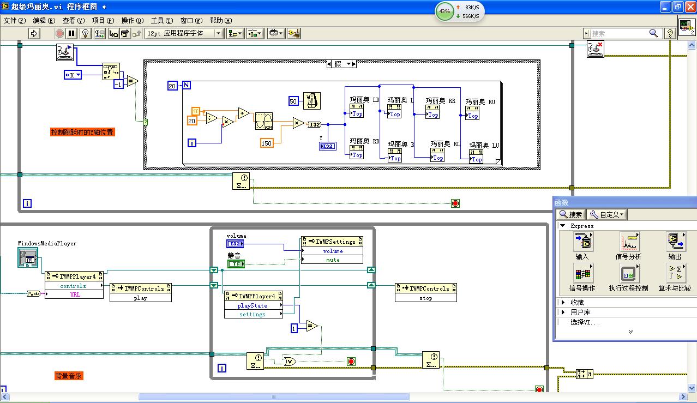Click the 自定义 button in functions palette
Screen dimensions: 697x403
pyautogui.click(x=607, y=214)
